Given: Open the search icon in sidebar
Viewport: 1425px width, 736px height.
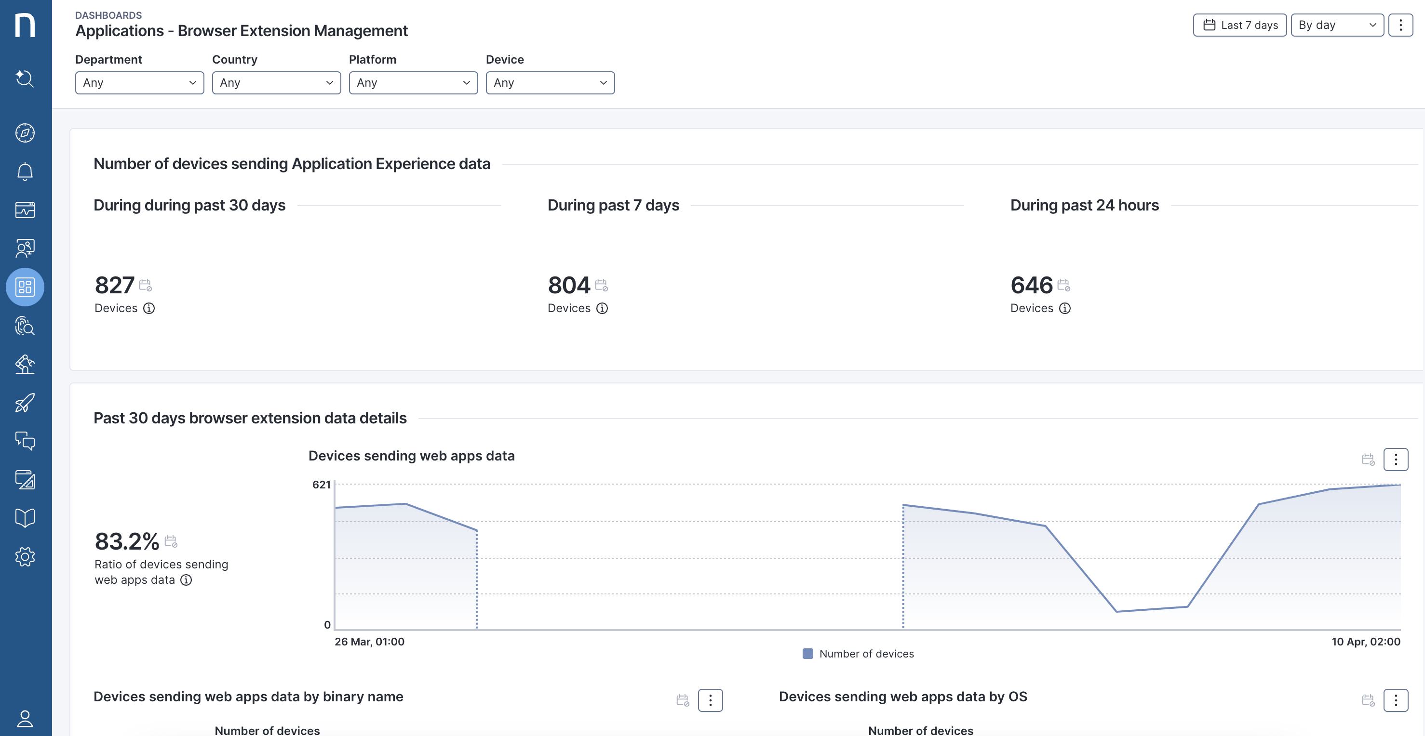Looking at the screenshot, I should point(25,79).
